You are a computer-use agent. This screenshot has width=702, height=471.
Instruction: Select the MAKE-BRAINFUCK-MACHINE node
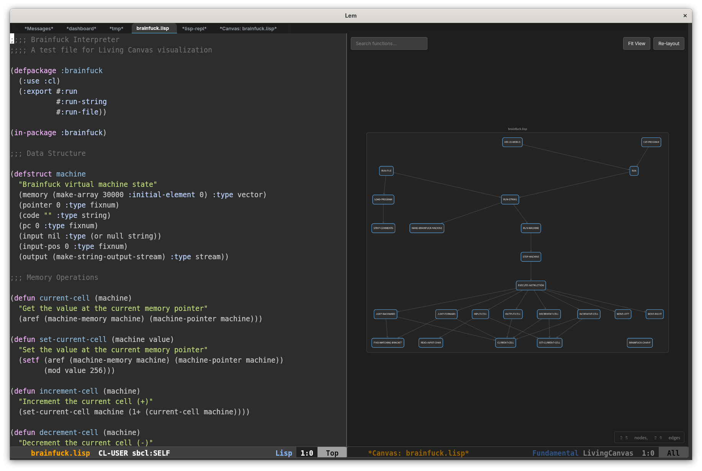coord(426,228)
